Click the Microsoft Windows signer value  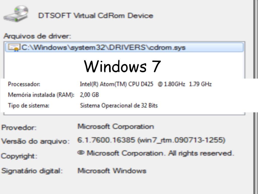tap(112, 171)
